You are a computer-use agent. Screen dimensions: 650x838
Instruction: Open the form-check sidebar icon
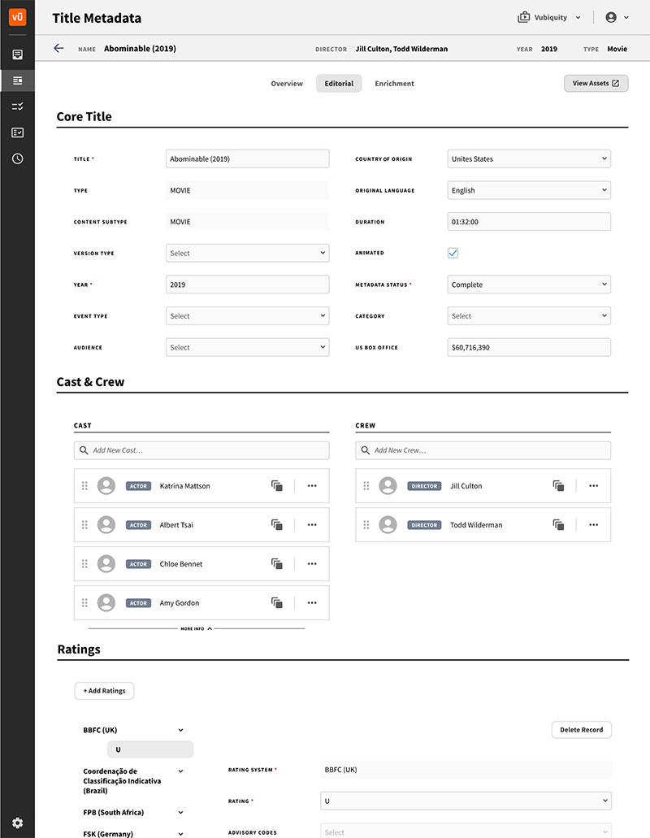click(18, 132)
